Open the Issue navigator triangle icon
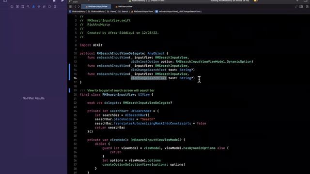 click(33, 6)
